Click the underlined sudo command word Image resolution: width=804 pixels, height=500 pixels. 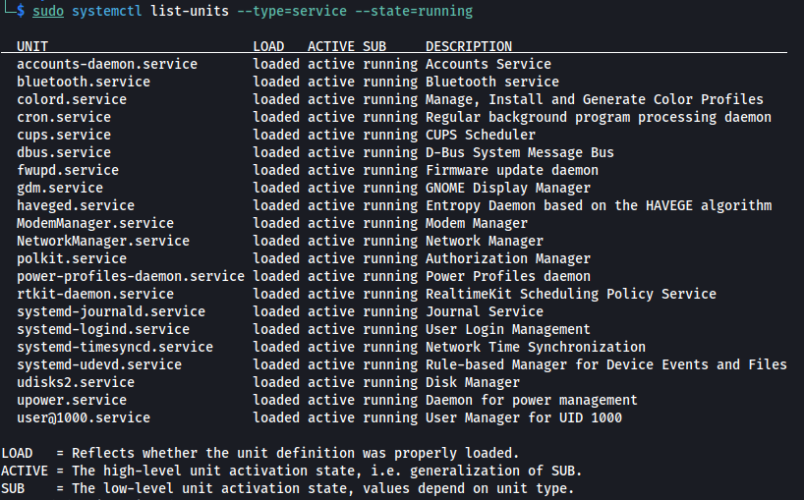tap(48, 11)
